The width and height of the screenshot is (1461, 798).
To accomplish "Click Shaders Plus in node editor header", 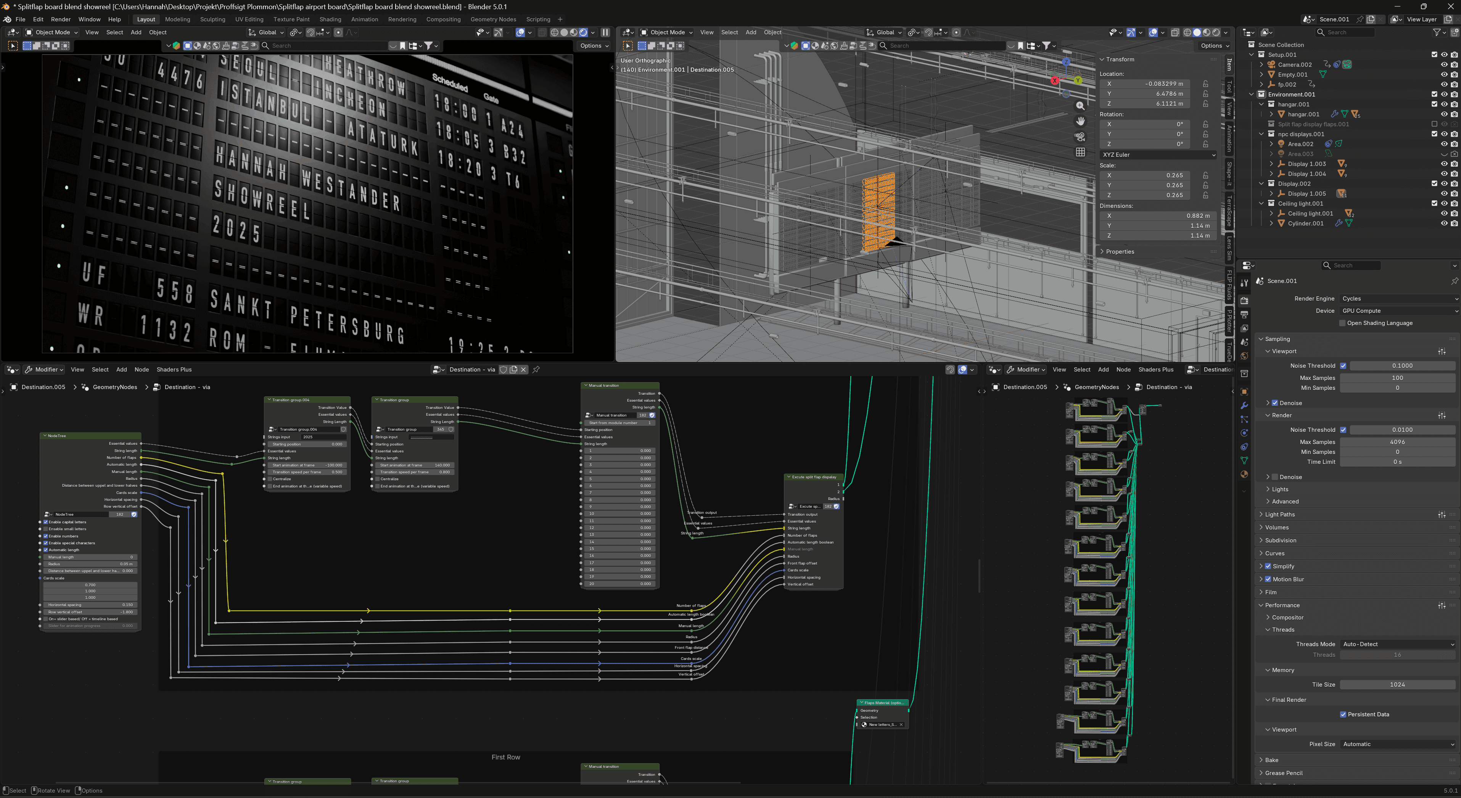I will pos(174,369).
